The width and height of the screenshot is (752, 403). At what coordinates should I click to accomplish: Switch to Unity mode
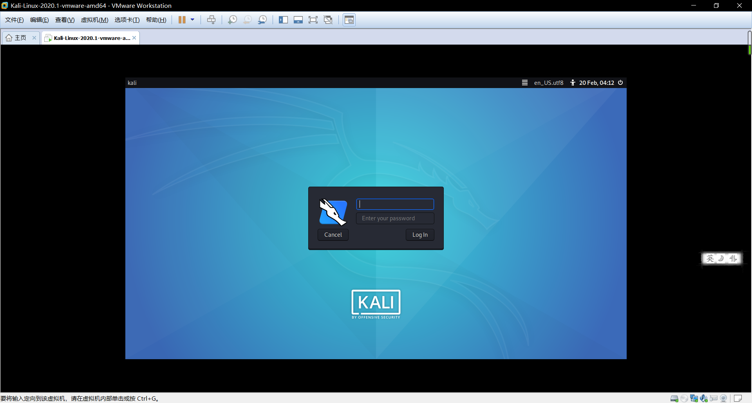tap(328, 20)
